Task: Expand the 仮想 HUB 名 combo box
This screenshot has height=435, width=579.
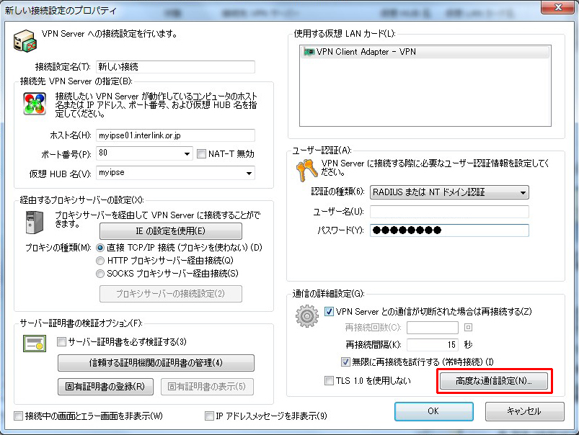Action: 249,173
